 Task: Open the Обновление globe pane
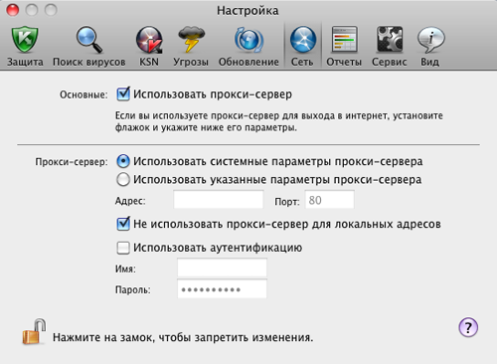click(x=248, y=47)
